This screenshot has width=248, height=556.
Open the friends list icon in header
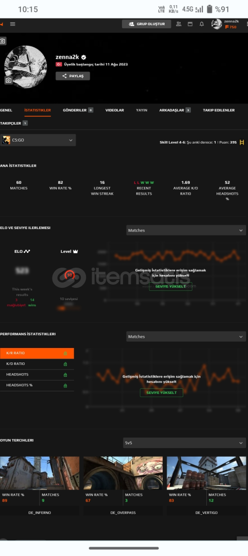click(x=179, y=24)
